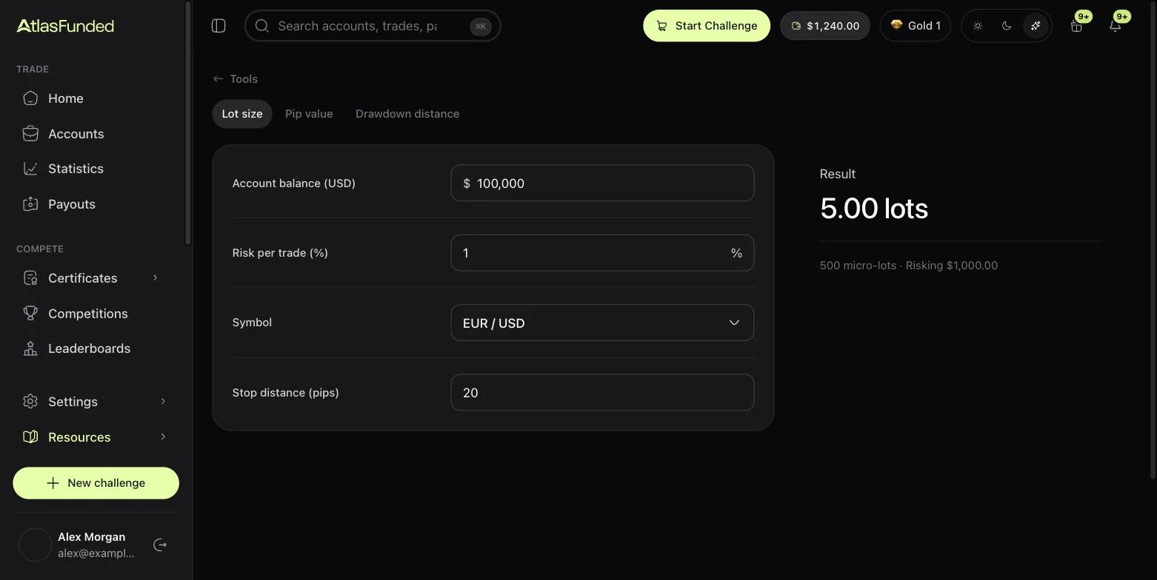Click the Stop distance pips input
The height and width of the screenshot is (580, 1157).
[x=602, y=392]
